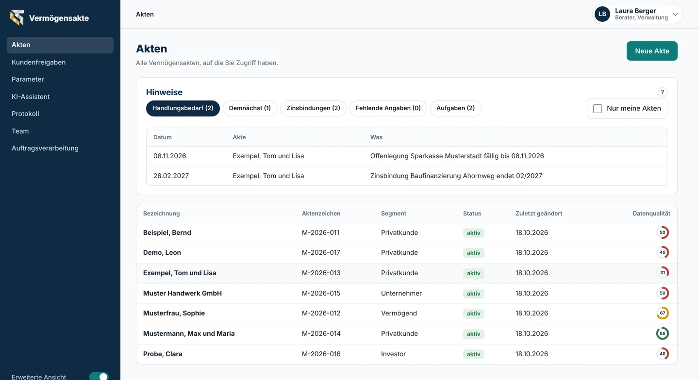Click data quality ring for Probe, Clara
Viewport: 699px width, 380px height.
coord(663,354)
